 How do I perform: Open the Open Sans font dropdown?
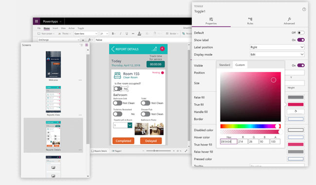pos(86,34)
